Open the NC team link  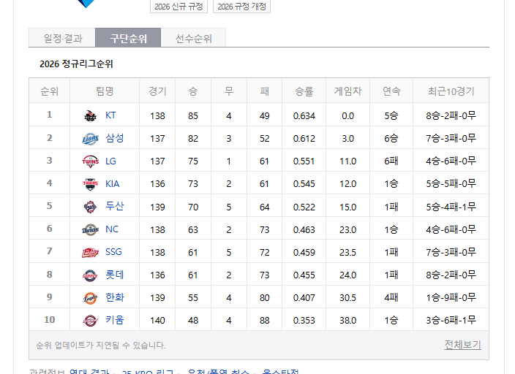(x=112, y=229)
